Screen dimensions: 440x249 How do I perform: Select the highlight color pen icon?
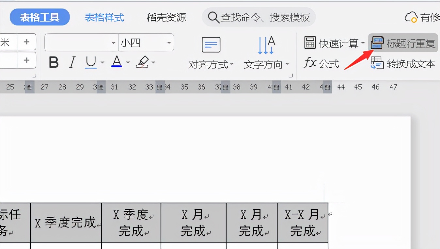[143, 62]
